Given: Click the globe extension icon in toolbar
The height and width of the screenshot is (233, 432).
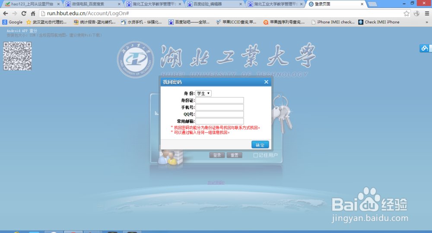Looking at the screenshot, I should coord(416,13).
